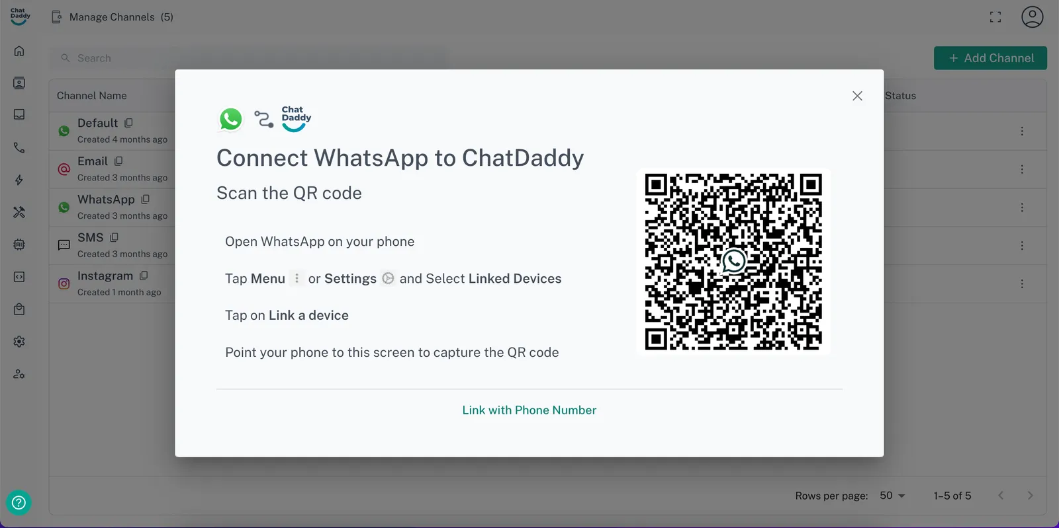Go to next page arrow
Viewport: 1059px width, 528px height.
click(x=1030, y=496)
